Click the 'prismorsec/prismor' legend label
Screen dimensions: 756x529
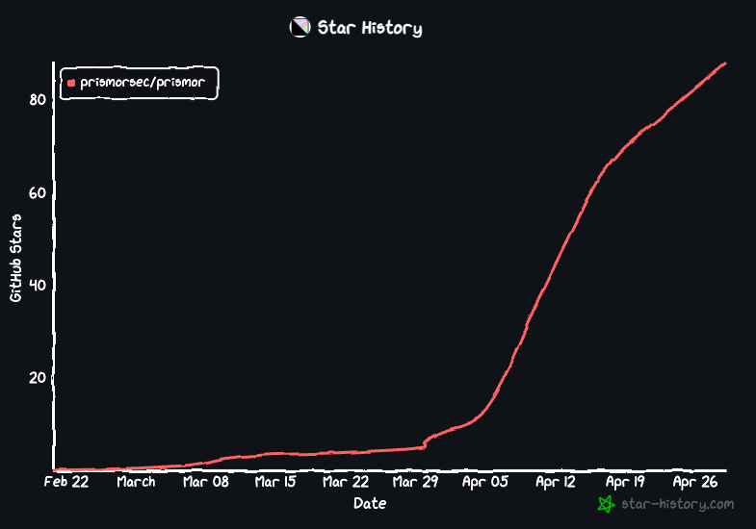pos(143,83)
